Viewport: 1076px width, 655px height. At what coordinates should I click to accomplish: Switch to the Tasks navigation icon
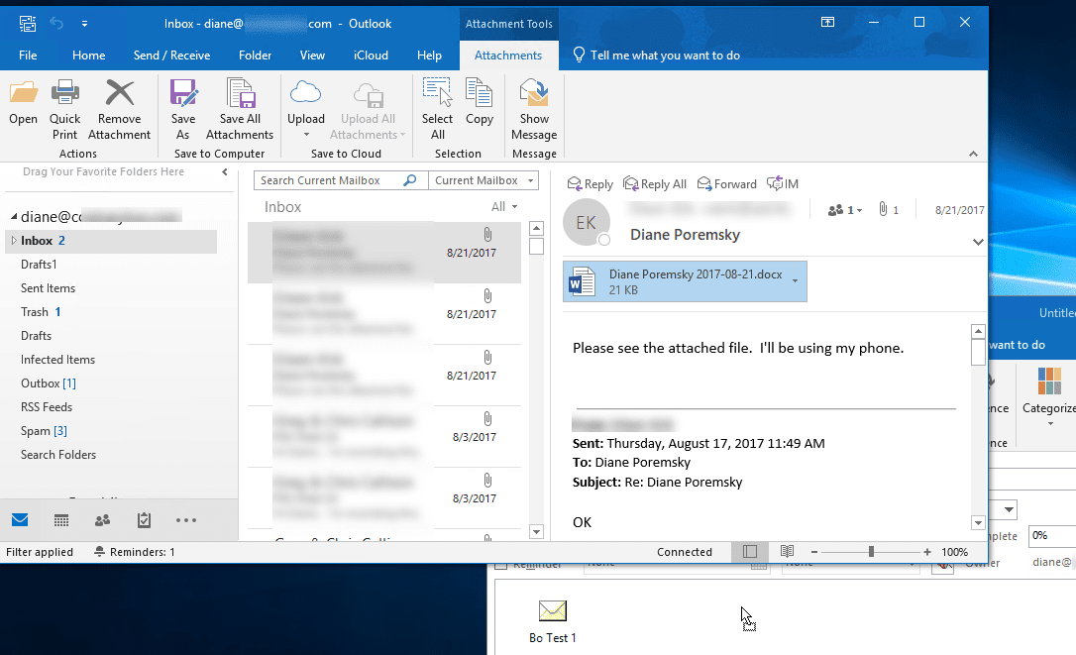point(144,520)
